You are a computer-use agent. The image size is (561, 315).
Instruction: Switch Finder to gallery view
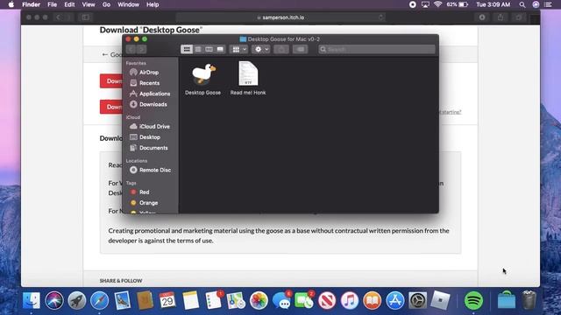coord(220,49)
